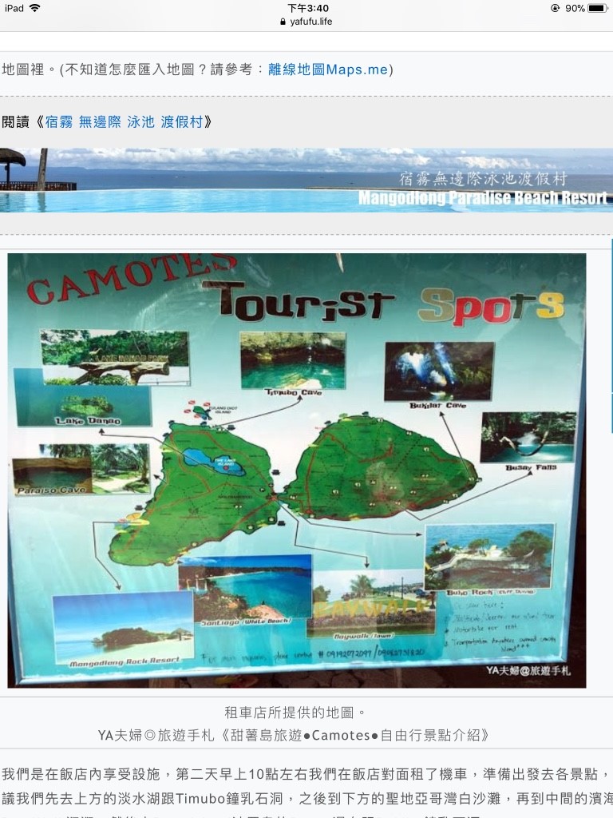Tap the battery icon in status bar
This screenshot has width=613, height=818.
pyautogui.click(x=598, y=8)
